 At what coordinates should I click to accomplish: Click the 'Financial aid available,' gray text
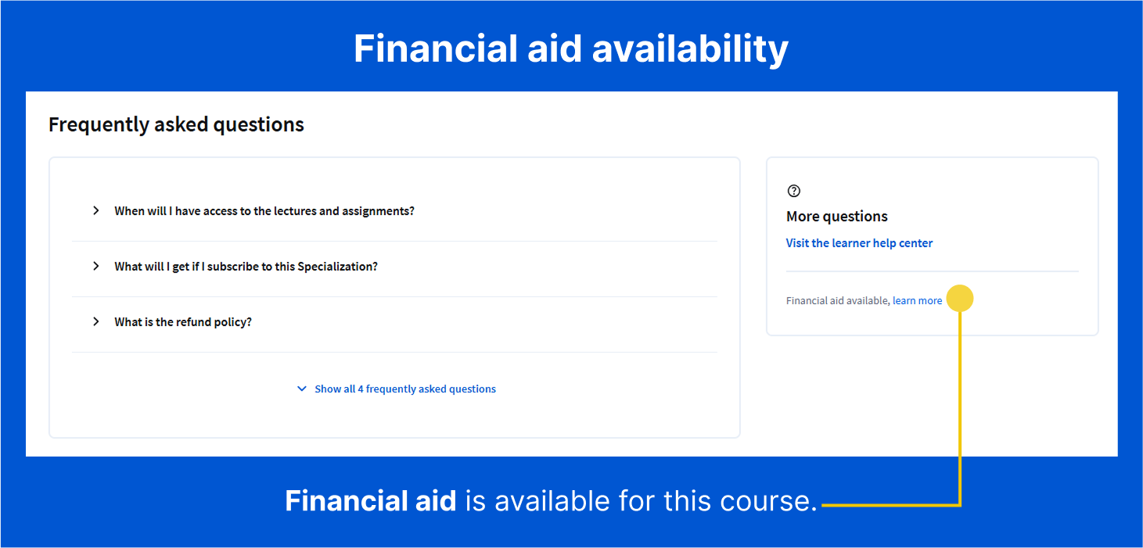838,300
